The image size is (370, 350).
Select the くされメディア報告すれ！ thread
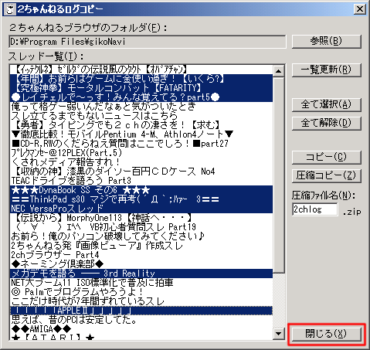[x=141, y=162]
